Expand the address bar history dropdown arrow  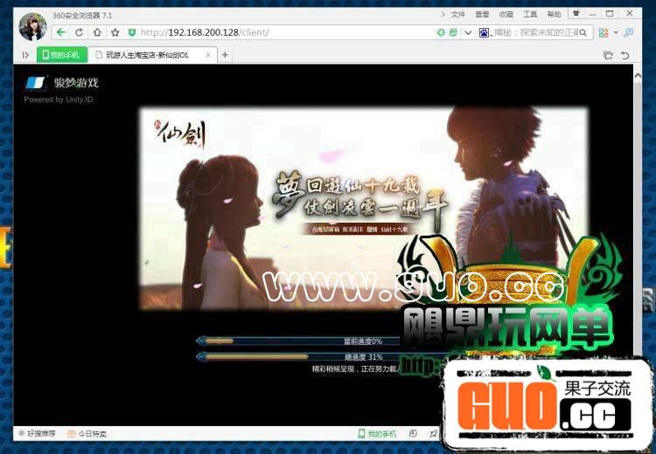[468, 32]
